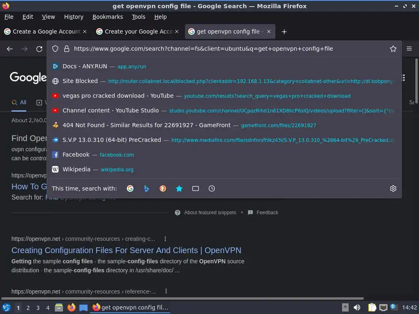Screen dimensions: 419x314
Task: Open options for creating-c... search result
Action: (x=165, y=239)
